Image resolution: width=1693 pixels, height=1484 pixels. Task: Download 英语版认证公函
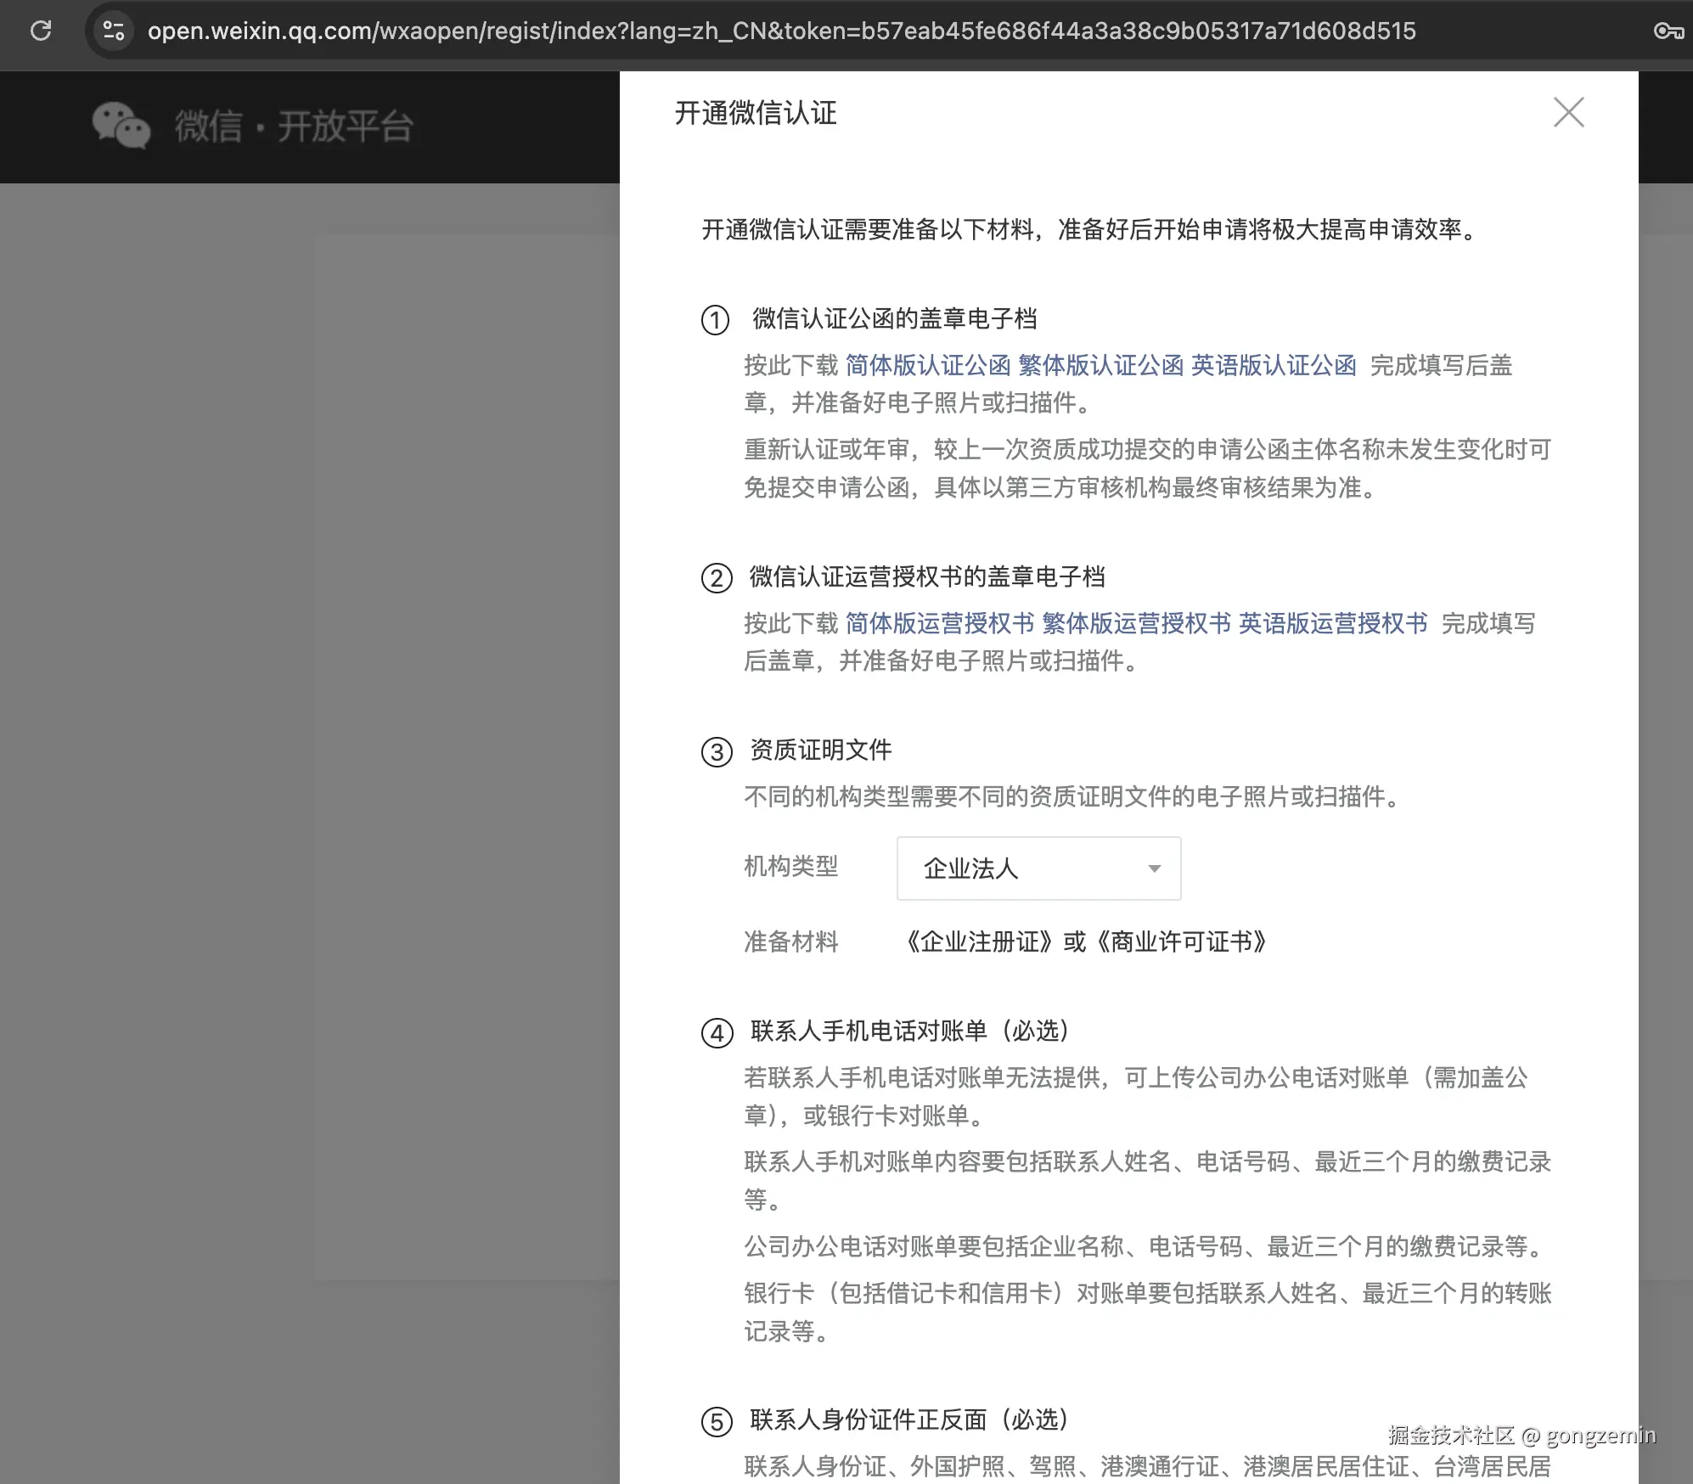click(x=1273, y=366)
